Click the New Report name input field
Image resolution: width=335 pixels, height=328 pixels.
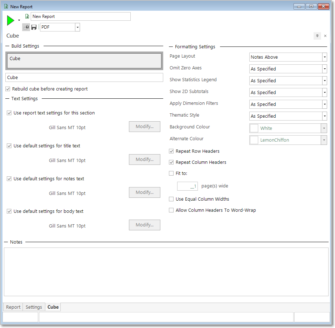tap(81, 16)
